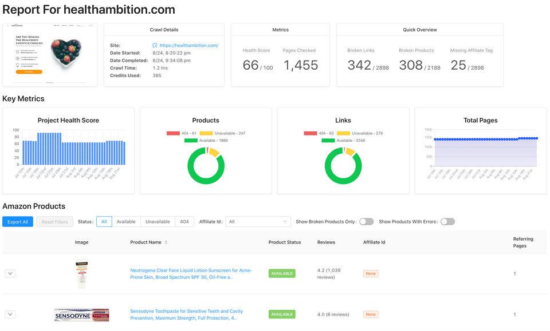Filter products by 404 status

click(184, 221)
